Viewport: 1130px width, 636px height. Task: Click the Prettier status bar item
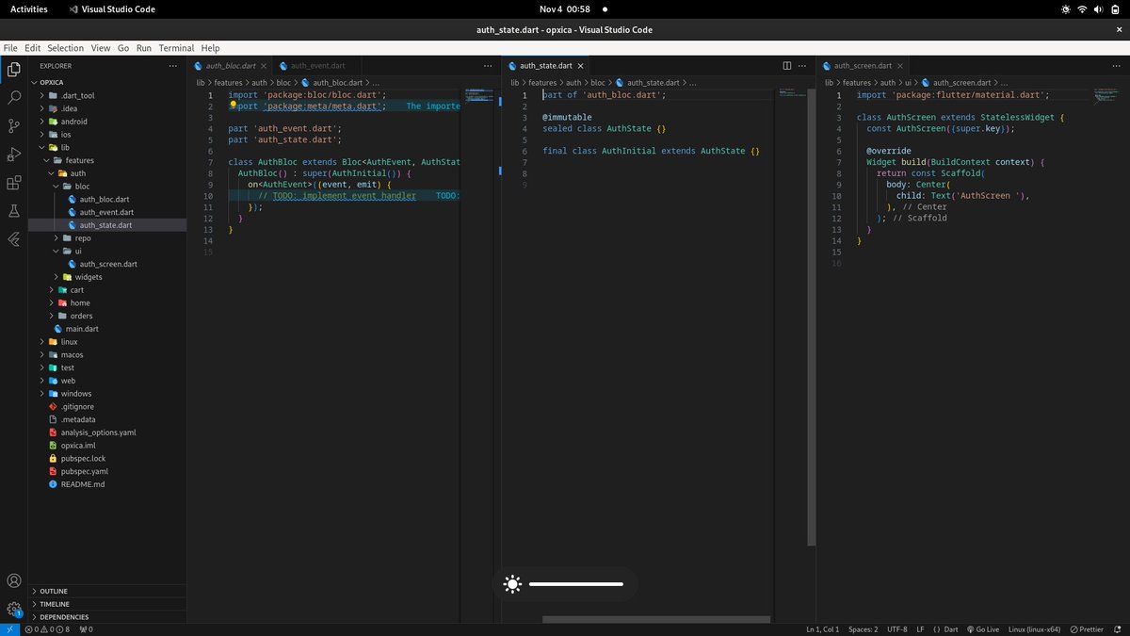coord(1086,628)
